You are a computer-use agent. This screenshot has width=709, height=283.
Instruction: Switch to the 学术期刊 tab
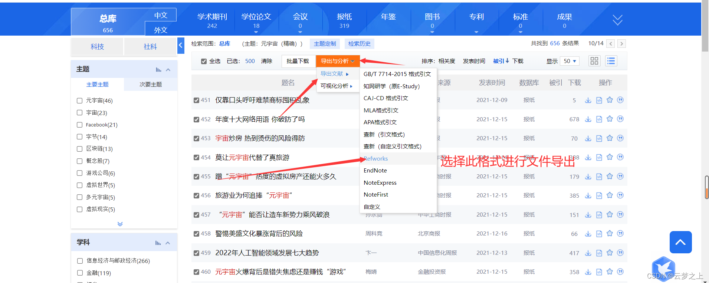pos(212,20)
